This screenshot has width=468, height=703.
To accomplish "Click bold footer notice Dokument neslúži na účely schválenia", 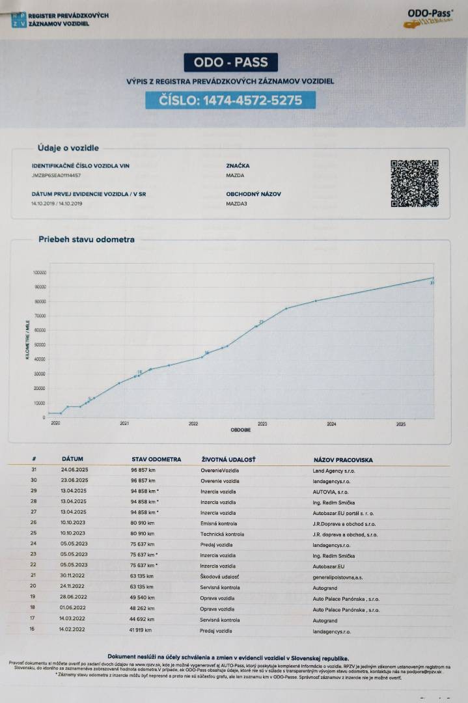I will [x=228, y=658].
